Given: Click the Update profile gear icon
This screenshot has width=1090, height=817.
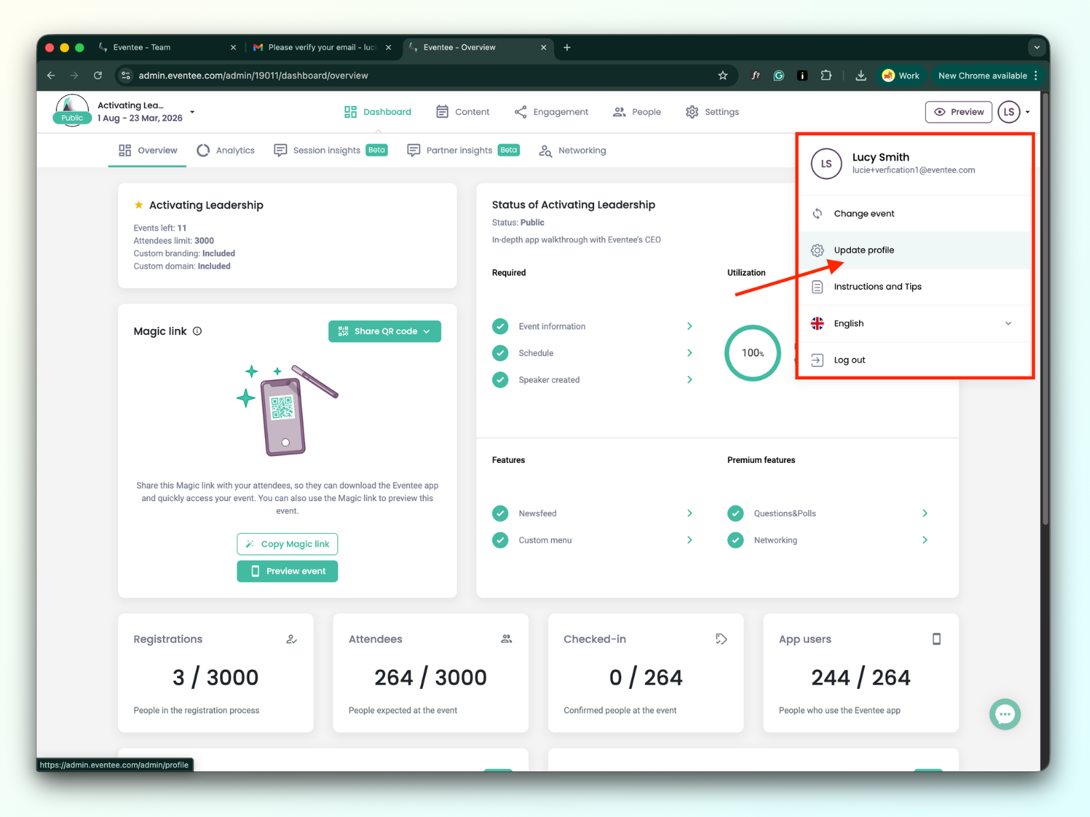Looking at the screenshot, I should point(817,251).
